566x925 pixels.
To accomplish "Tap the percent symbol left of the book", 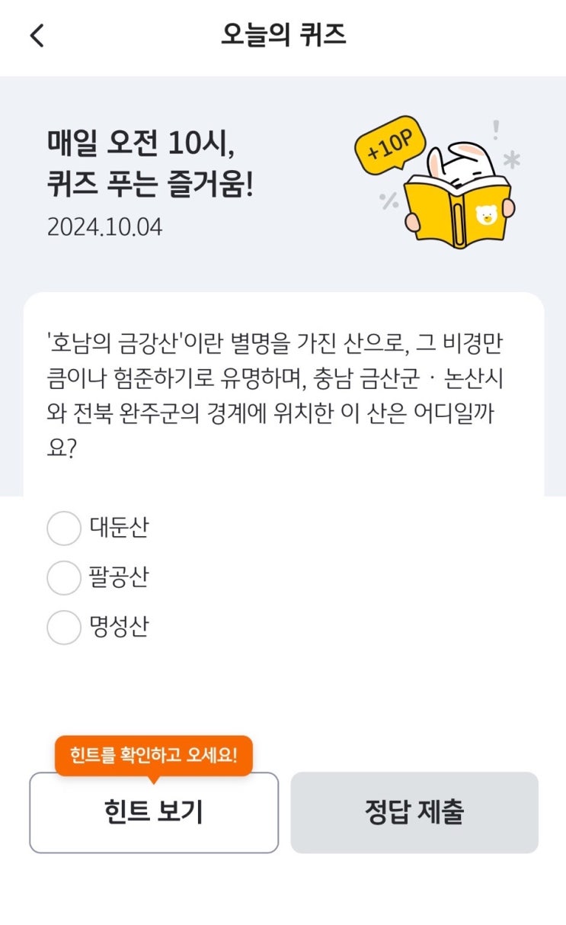I will (x=389, y=200).
